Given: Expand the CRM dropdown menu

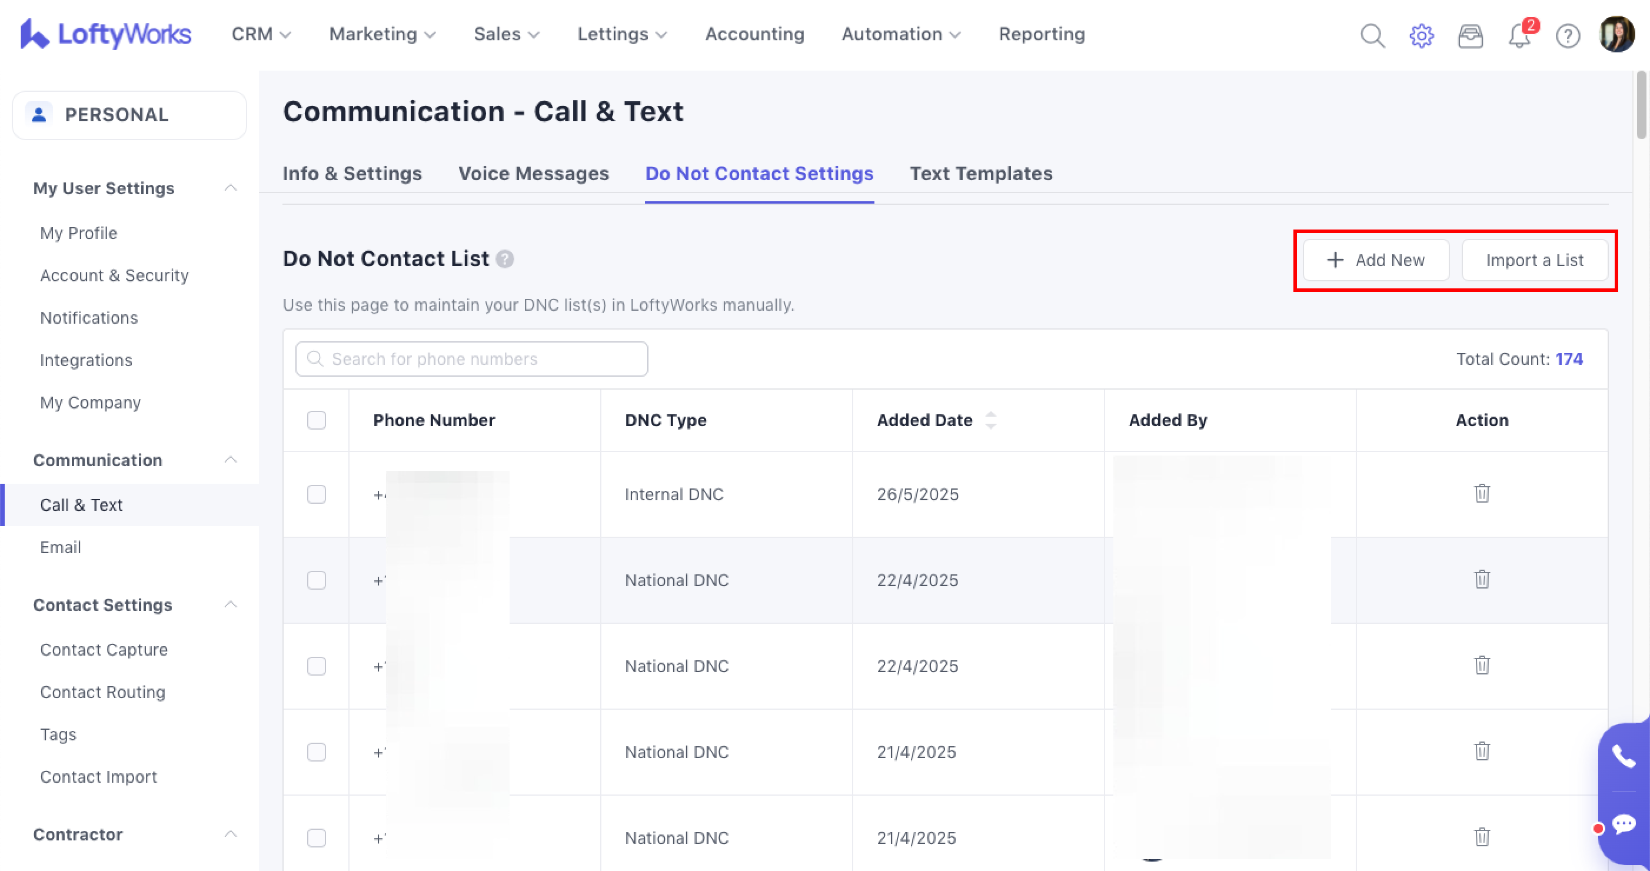Looking at the screenshot, I should (261, 34).
